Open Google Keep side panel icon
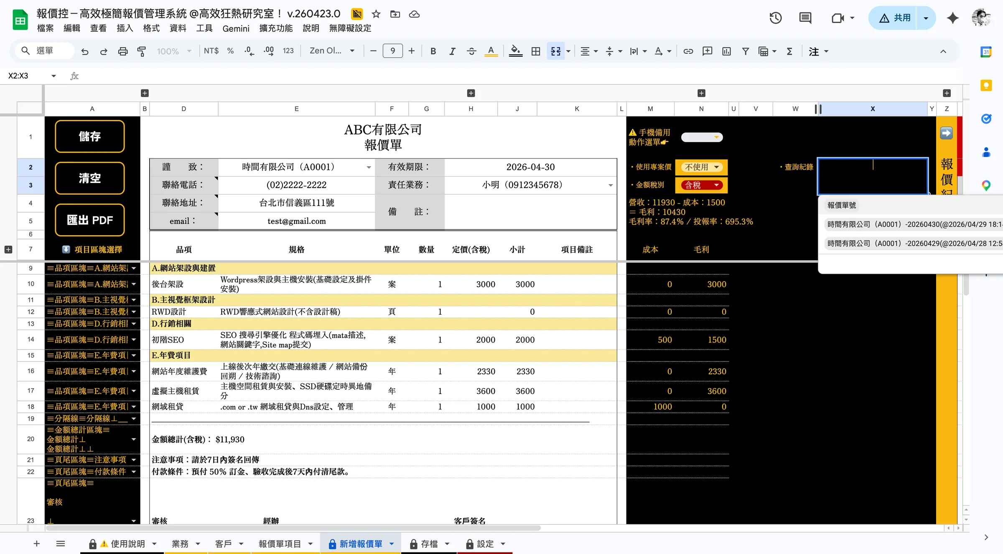 tap(986, 85)
